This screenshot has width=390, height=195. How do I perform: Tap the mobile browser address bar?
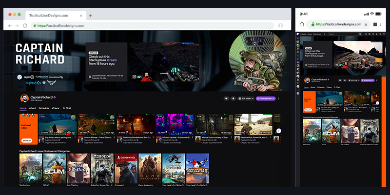pos(338,24)
